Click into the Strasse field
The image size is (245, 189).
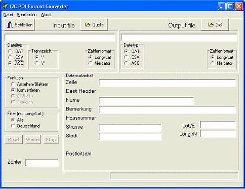[130, 128]
